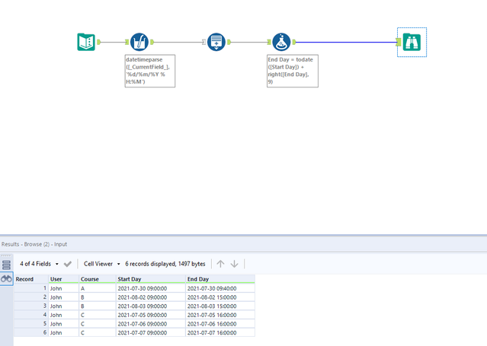This screenshot has height=346, width=487.
Task: Open the Cell Viewer dropdown
Action: point(102,264)
